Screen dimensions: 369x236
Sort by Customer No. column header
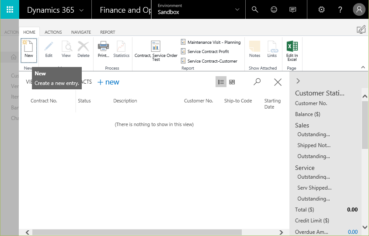[198, 101]
